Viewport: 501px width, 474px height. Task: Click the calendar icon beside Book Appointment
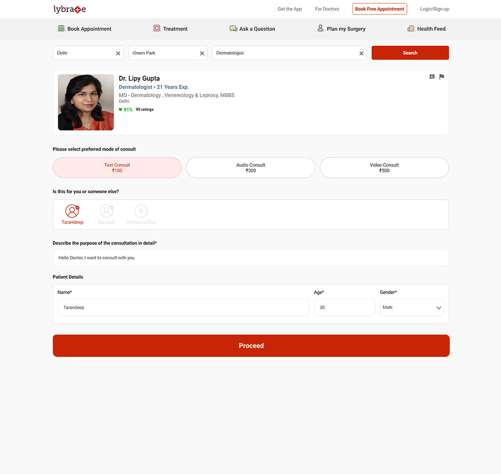pyautogui.click(x=60, y=28)
